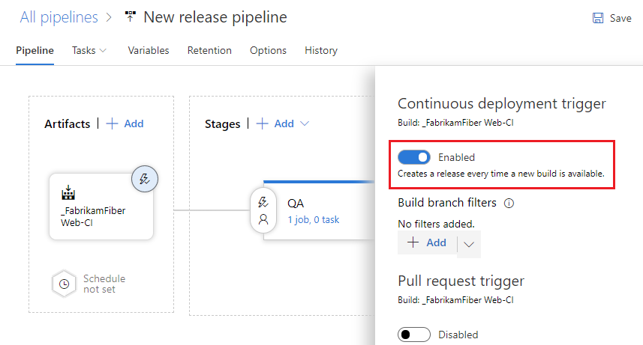Screen dimensions: 643x345
Task: Click the pre-deployment conditions trigger icon on QA stage
Action: [263, 202]
